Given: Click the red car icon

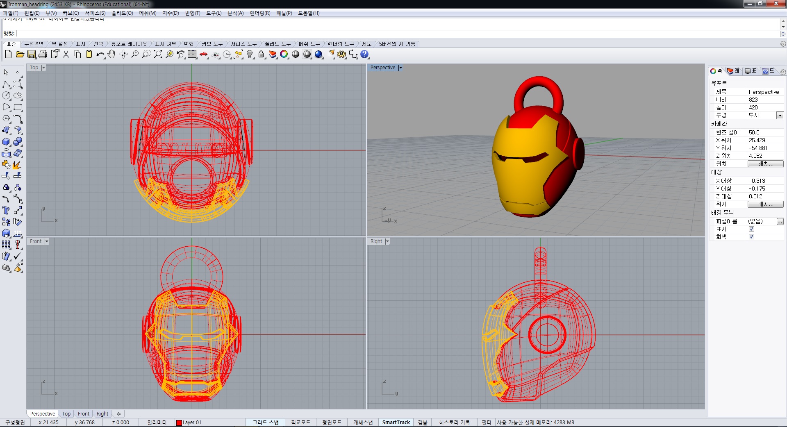Looking at the screenshot, I should click(204, 55).
